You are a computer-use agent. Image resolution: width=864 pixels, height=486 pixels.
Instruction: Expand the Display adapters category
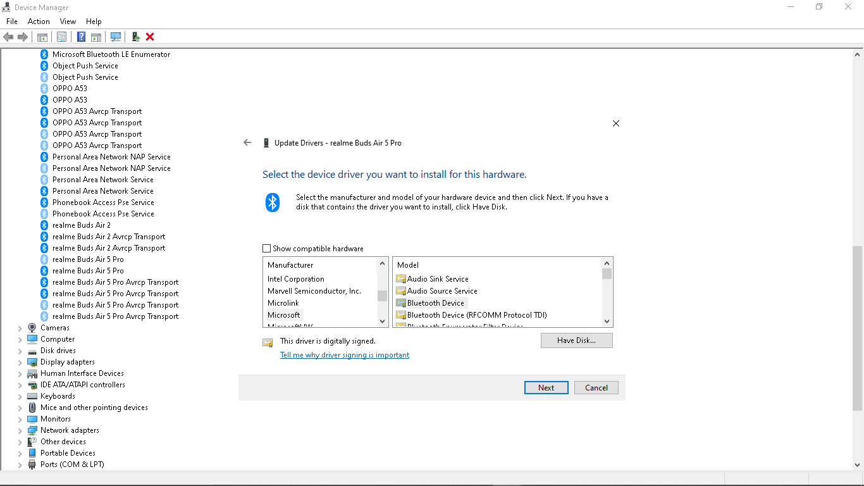pyautogui.click(x=20, y=361)
